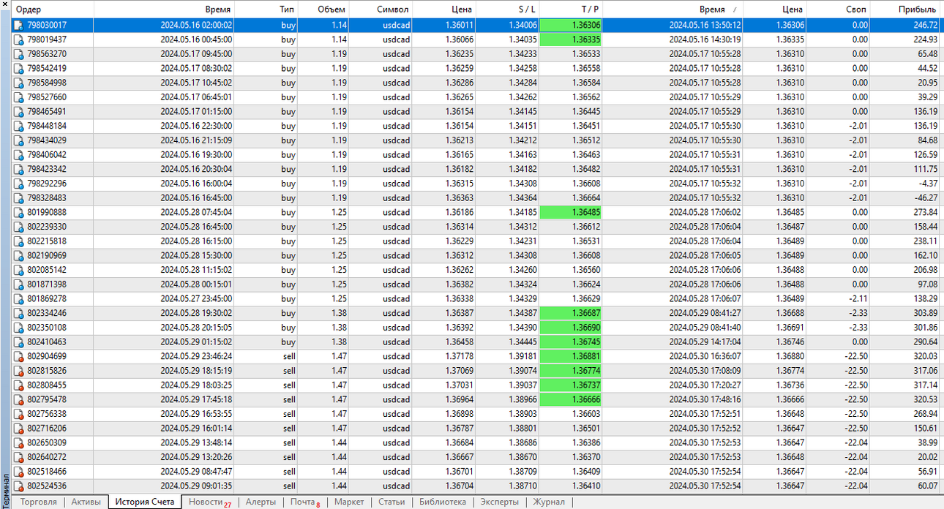Sort by the Своп column header
The image size is (944, 509).
click(839, 10)
